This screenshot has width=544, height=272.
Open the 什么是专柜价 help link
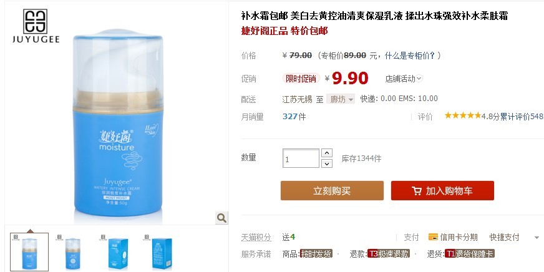410,56
